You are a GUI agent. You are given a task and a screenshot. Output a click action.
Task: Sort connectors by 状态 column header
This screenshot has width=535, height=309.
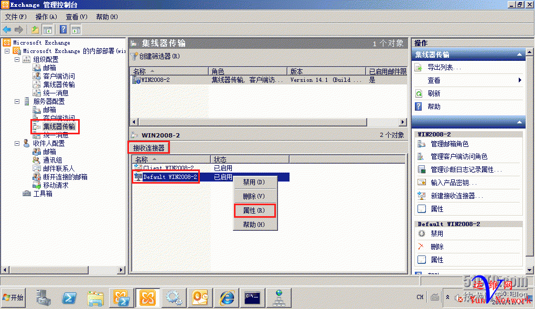click(x=250, y=159)
